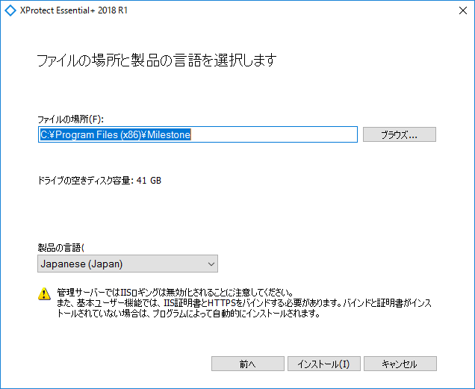The height and width of the screenshot is (389, 475).
Task: Close the XProtect installer window
Action: (462, 10)
